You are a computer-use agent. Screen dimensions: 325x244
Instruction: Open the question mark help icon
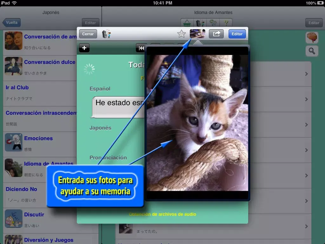point(226,23)
